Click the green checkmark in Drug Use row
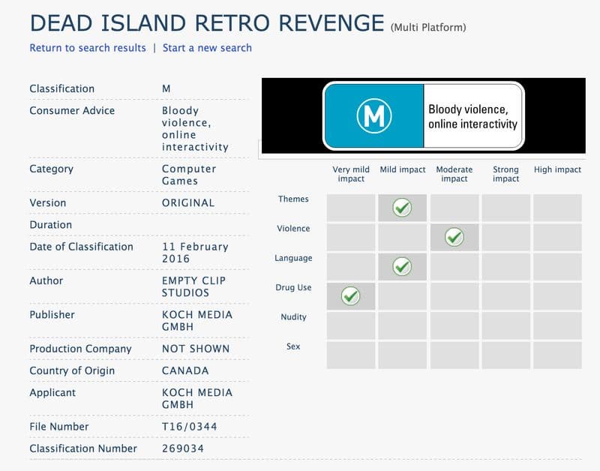Image resolution: width=600 pixels, height=471 pixels. (x=350, y=296)
